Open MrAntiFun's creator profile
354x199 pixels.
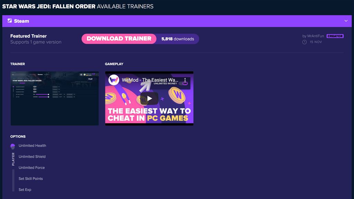[x=315, y=36]
